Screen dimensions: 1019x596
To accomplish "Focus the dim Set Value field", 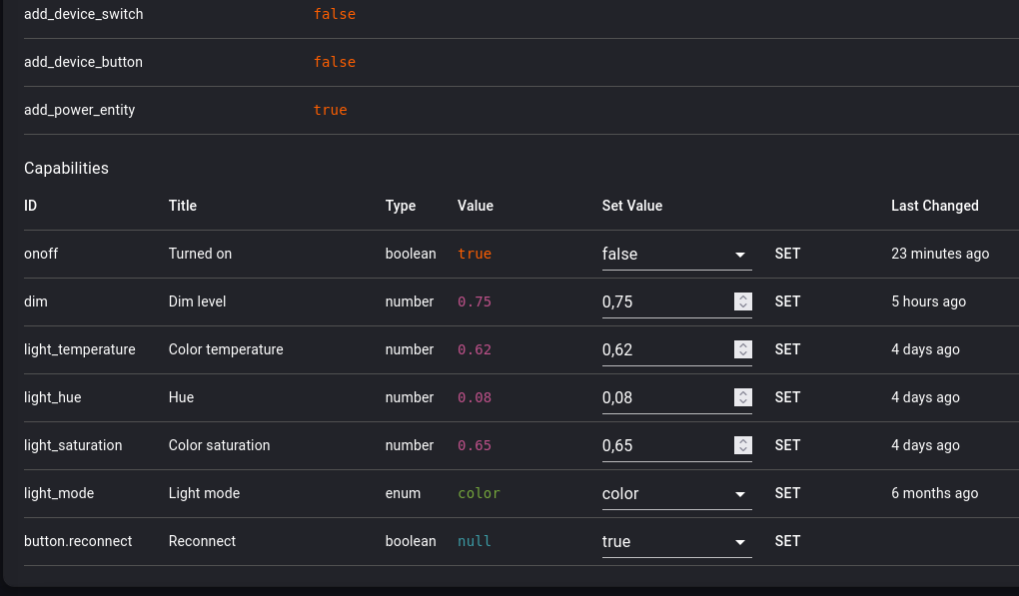I will pos(665,302).
